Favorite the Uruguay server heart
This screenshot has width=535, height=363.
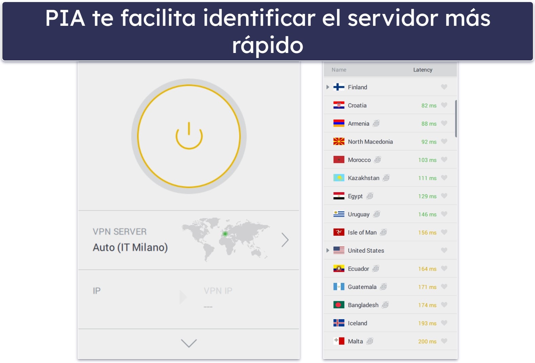tap(444, 214)
